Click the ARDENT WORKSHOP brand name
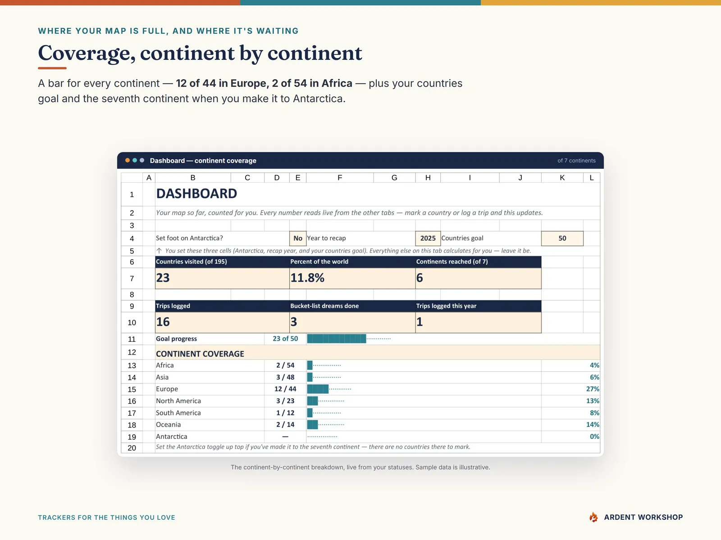Image resolution: width=721 pixels, height=540 pixels. [x=643, y=517]
